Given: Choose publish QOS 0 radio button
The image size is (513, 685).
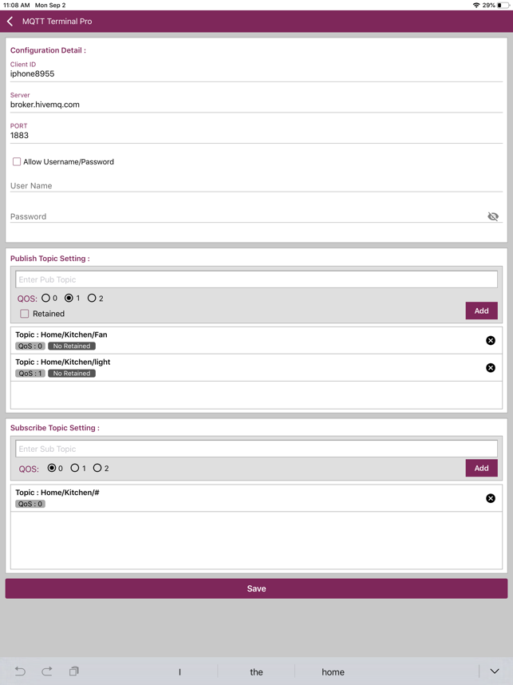Looking at the screenshot, I should coord(45,298).
